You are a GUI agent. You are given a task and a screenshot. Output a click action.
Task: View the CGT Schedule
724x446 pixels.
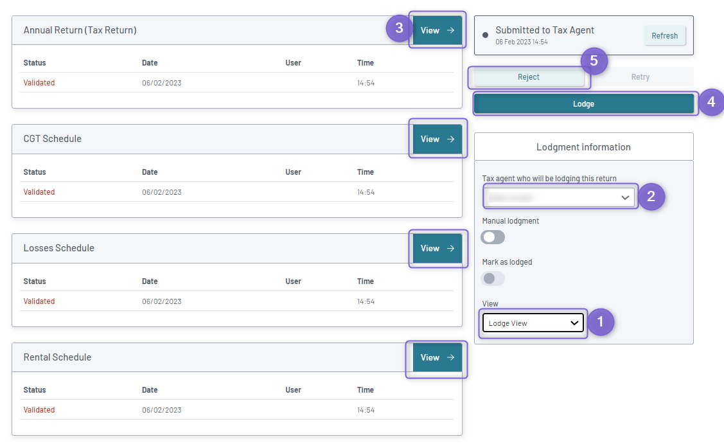[437, 139]
